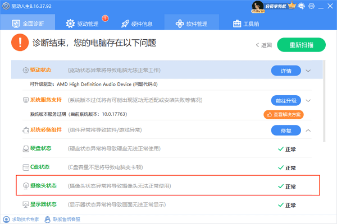
Task: Minimize the 驱动人生 window
Action: coord(321,8)
